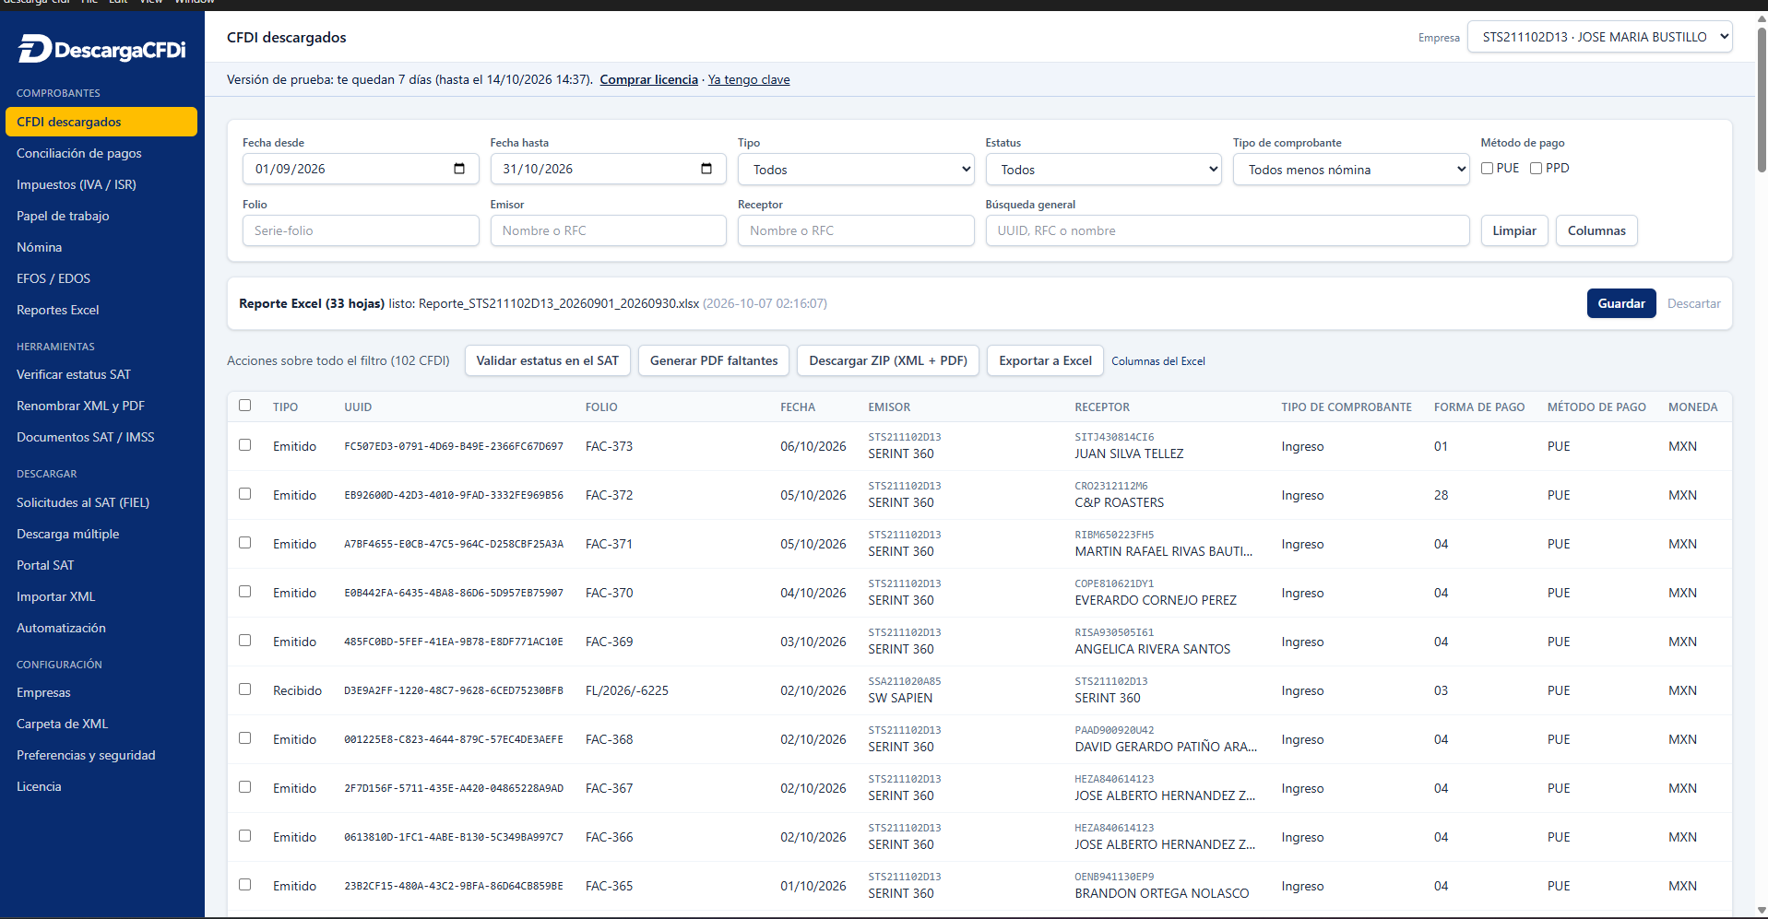This screenshot has width=1768, height=919.
Task: Open Carpeta de XML settings
Action: [101, 724]
